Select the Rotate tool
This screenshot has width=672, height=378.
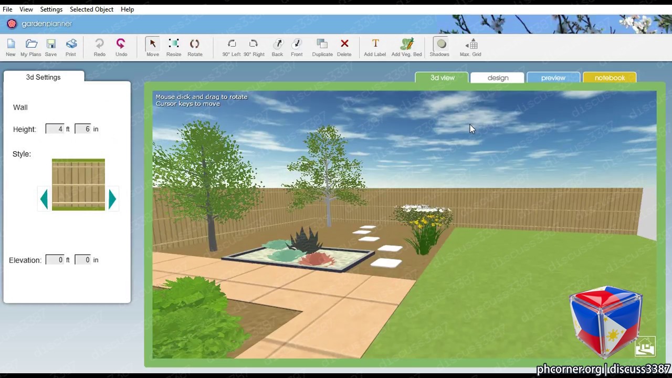195,47
